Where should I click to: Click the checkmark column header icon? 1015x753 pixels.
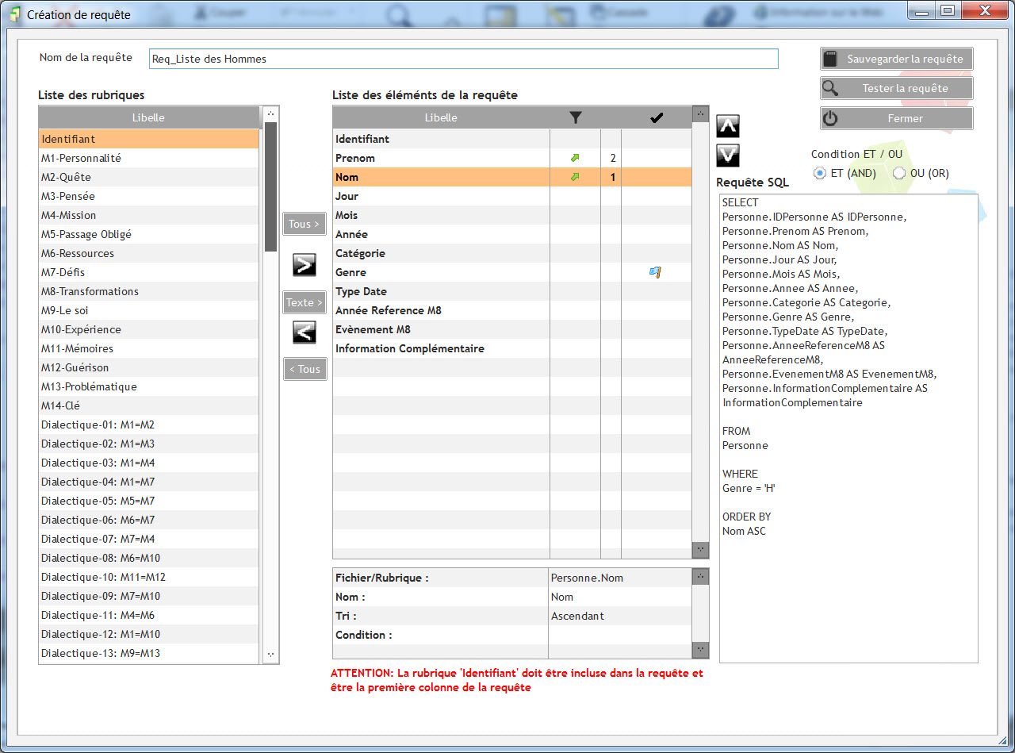pos(656,117)
